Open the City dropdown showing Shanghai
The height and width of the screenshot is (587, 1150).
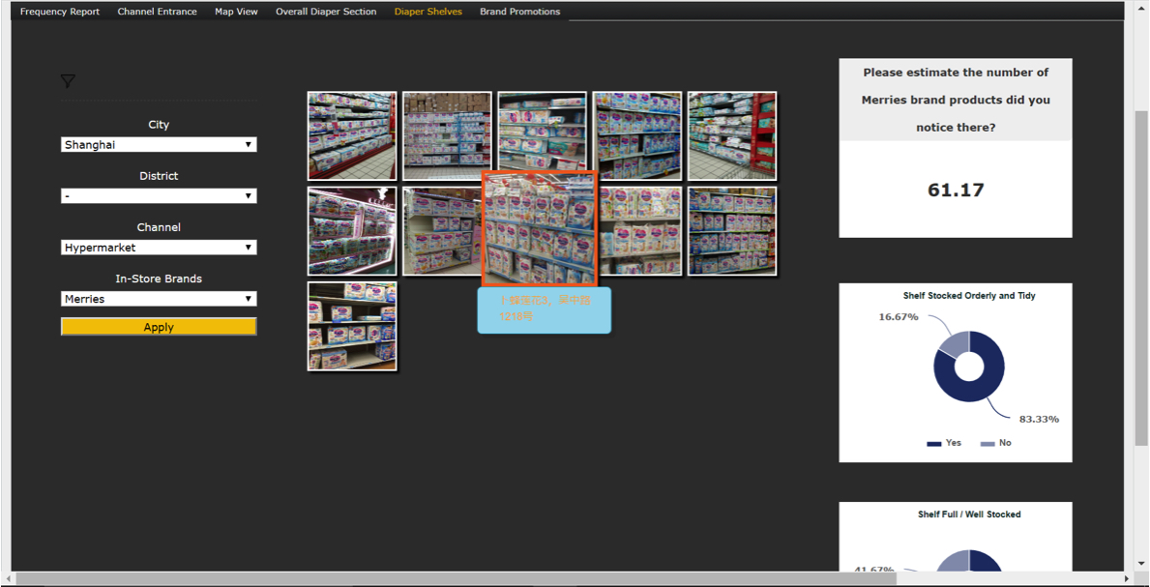159,144
